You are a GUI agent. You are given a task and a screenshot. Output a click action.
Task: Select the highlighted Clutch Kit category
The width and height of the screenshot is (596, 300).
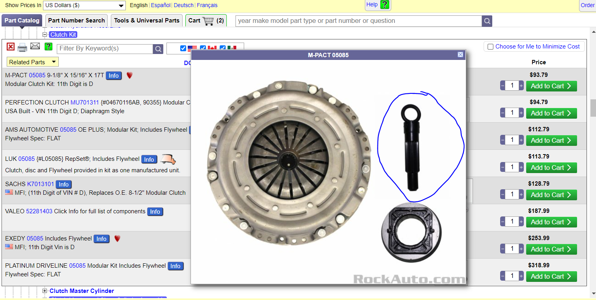coord(64,35)
